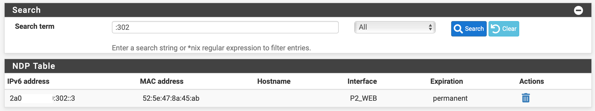
Task: Sort by IPv6 address column header
Action: [x=28, y=81]
